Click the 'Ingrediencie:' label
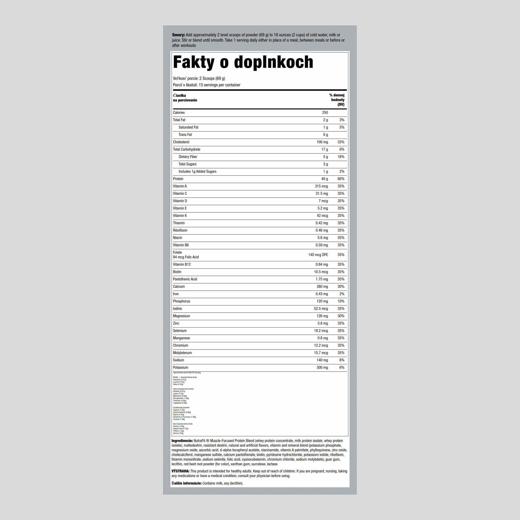The height and width of the screenshot is (520, 520). point(182,441)
